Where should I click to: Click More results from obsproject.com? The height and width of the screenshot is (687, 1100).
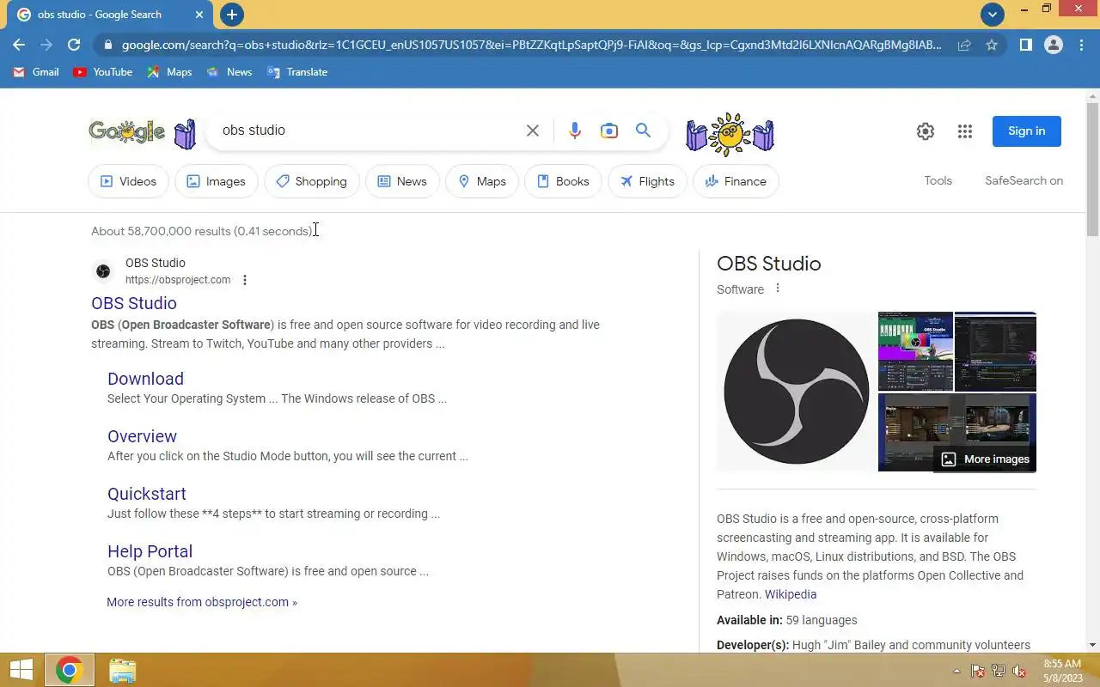coord(202,602)
